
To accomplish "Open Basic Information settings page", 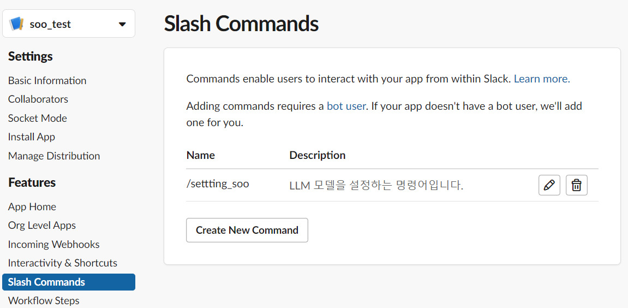I will tap(47, 80).
